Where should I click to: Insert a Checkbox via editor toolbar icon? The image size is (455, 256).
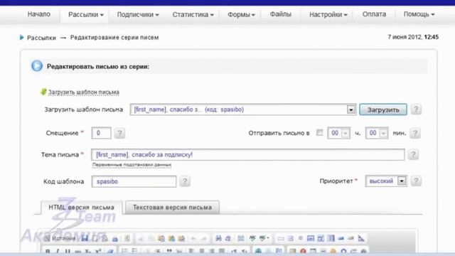291,239
